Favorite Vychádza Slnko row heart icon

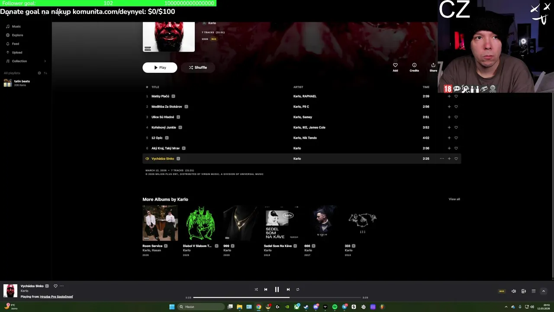click(456, 159)
